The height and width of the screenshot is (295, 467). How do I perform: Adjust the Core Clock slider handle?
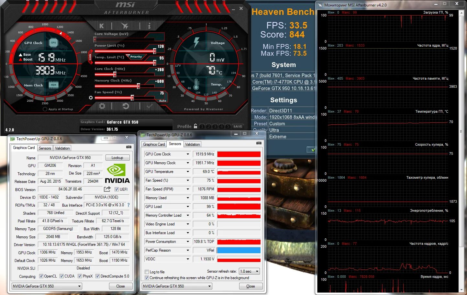[115, 74]
